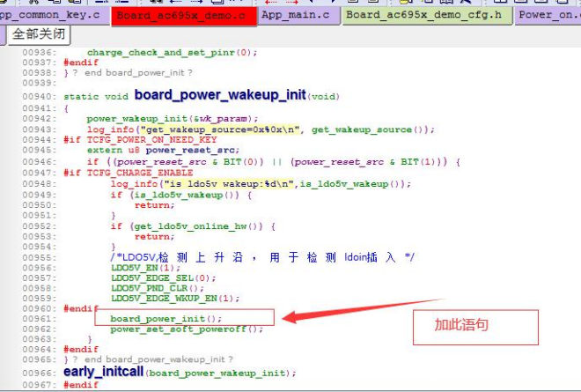Open the pp_common_key.c tab

[54, 16]
